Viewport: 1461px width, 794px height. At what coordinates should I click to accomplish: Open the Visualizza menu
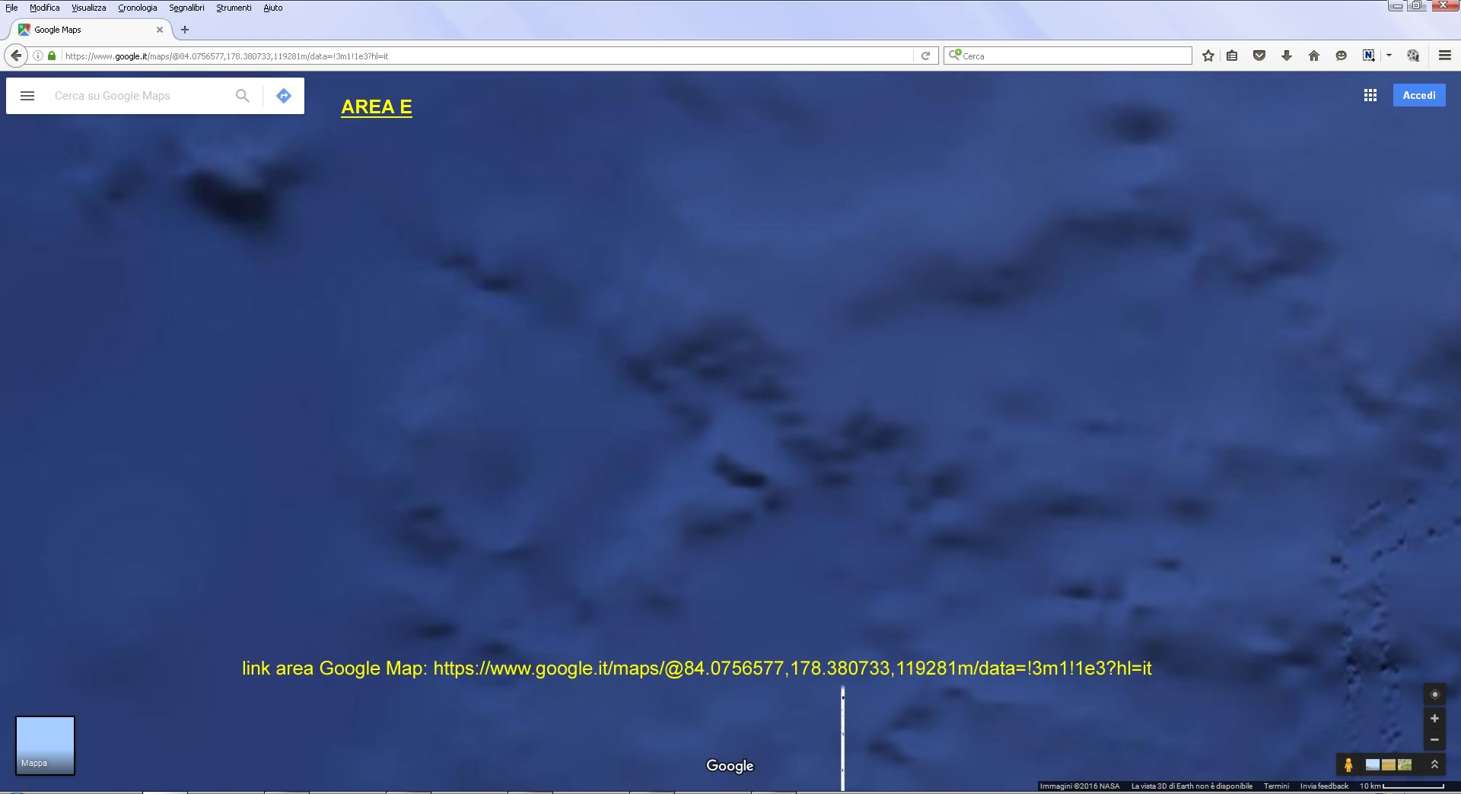tap(89, 8)
